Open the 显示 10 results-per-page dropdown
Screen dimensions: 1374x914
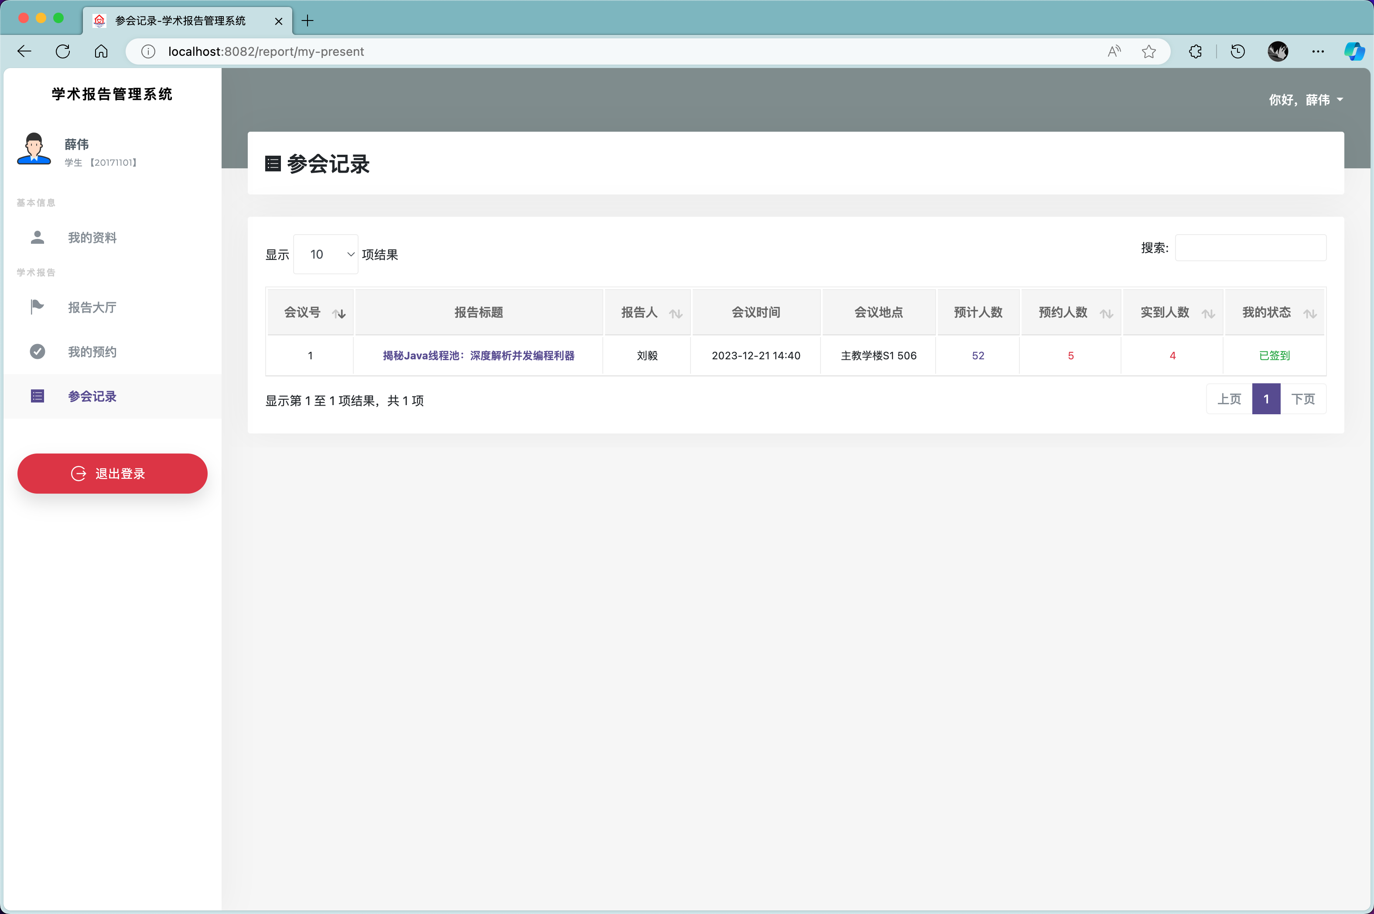pos(325,254)
